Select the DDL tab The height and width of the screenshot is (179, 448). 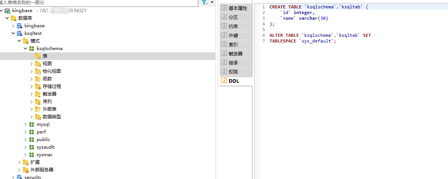[234, 81]
